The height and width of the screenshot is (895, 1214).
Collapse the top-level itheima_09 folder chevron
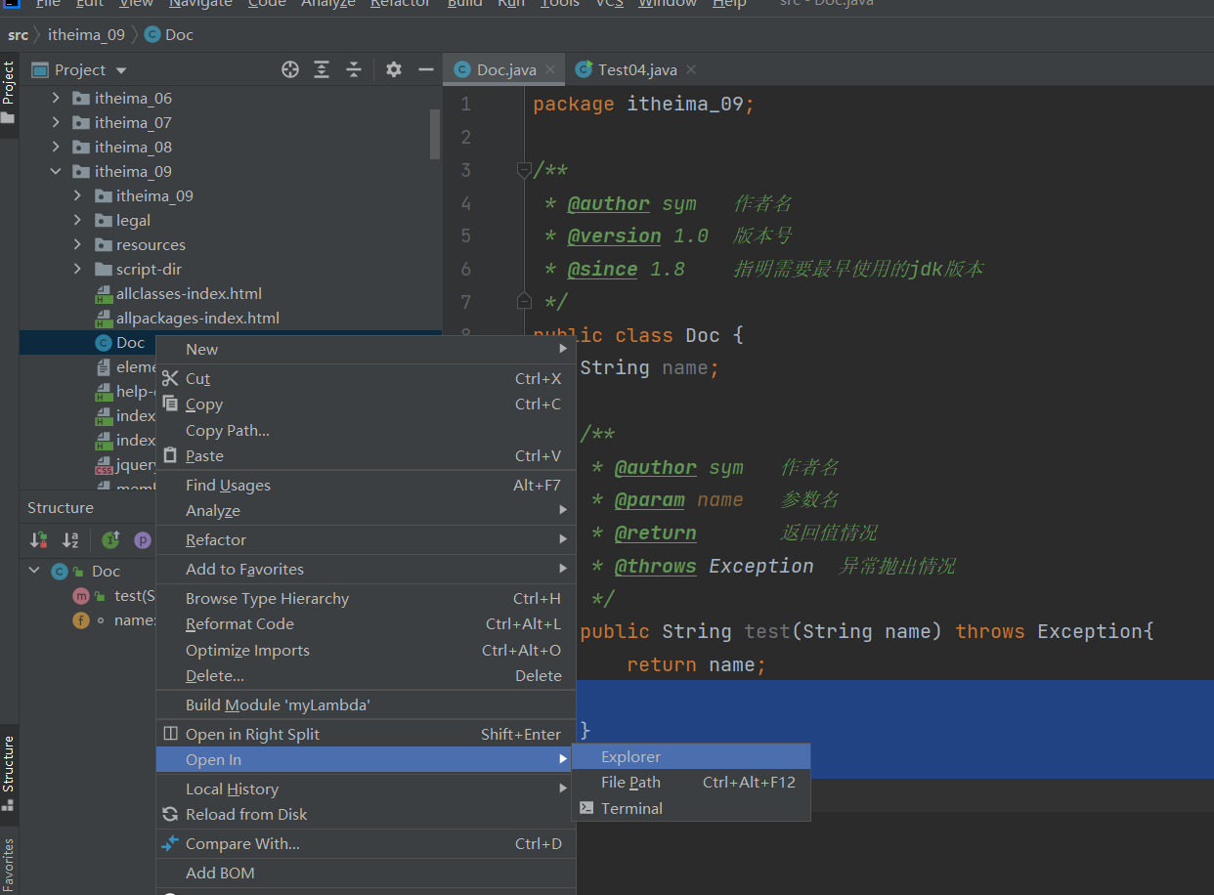coord(56,171)
